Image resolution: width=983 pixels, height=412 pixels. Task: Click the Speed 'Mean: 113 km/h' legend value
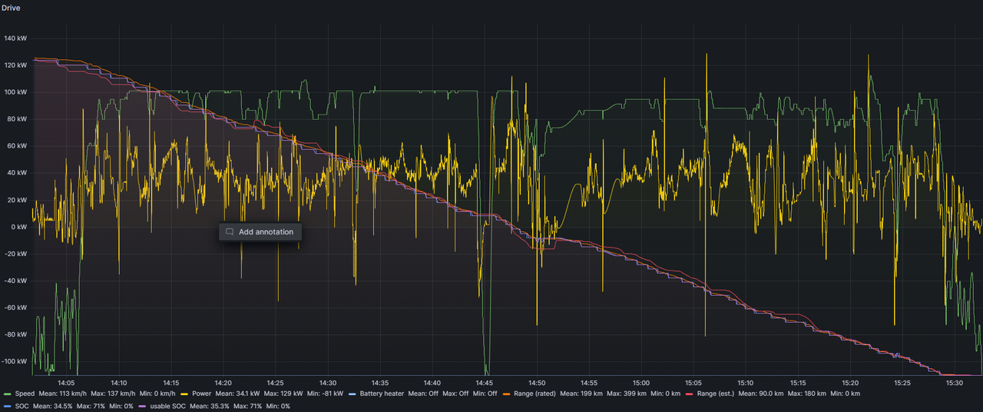point(63,394)
